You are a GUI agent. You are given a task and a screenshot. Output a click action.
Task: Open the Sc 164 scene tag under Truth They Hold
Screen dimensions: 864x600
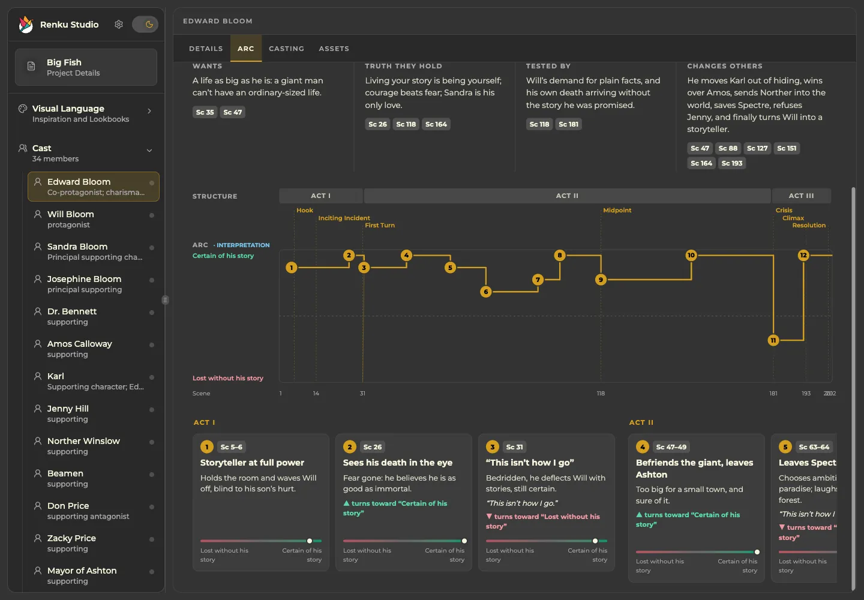(436, 124)
